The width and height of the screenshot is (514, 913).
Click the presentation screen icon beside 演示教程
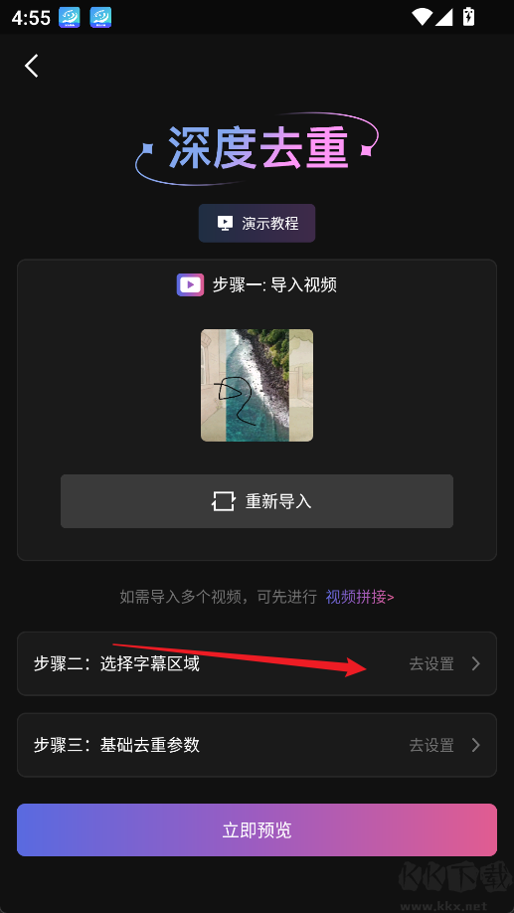point(225,223)
